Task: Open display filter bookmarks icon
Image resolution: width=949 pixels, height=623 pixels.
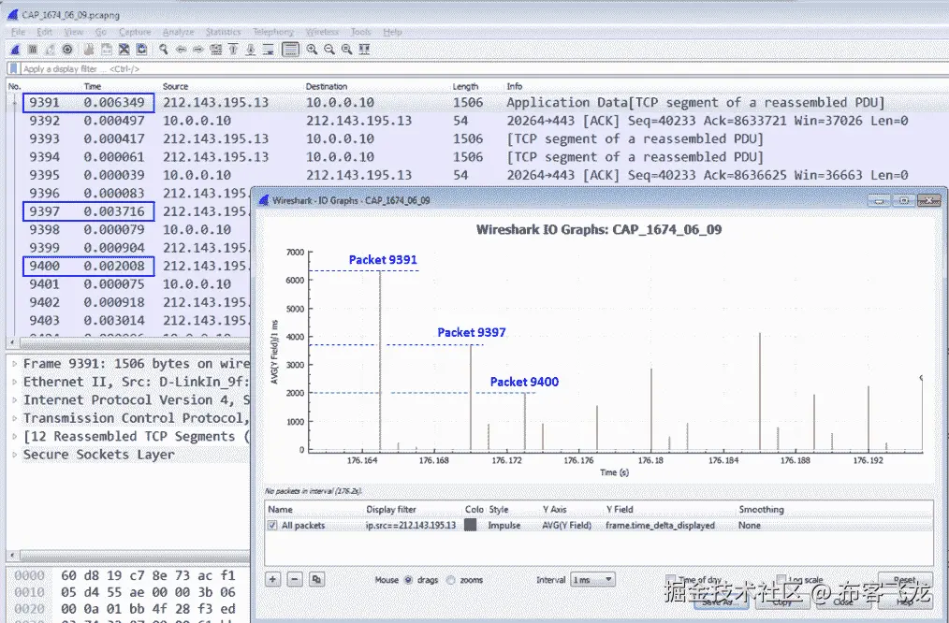Action: (13, 69)
